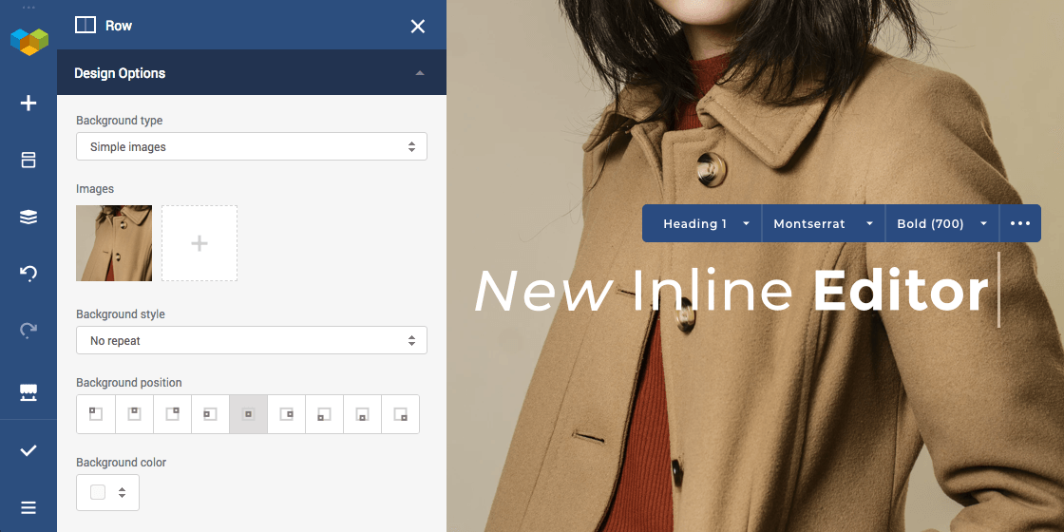Open the Background style dropdown
The image size is (1064, 532).
[252, 341]
